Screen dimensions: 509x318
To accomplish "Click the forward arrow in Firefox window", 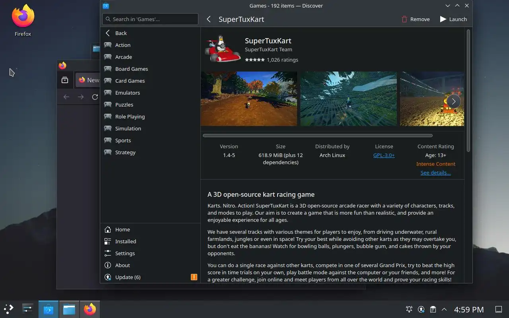I will coord(81,97).
